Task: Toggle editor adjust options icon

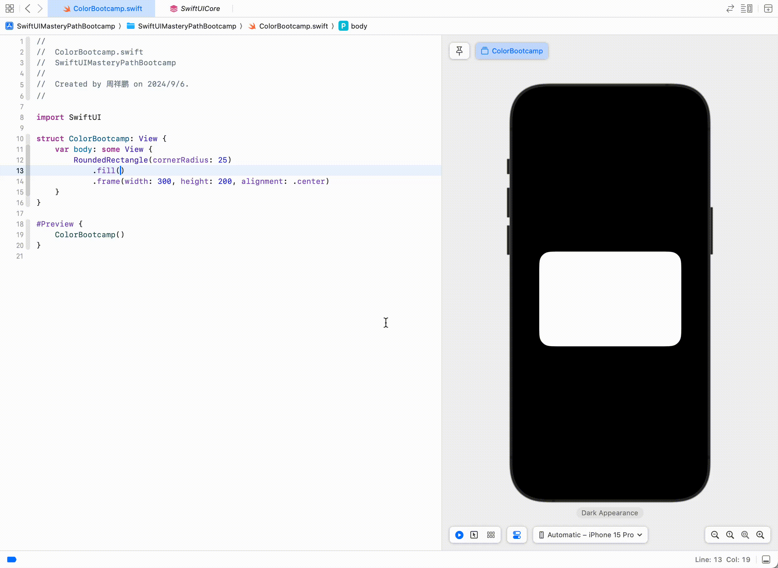Action: click(x=746, y=8)
